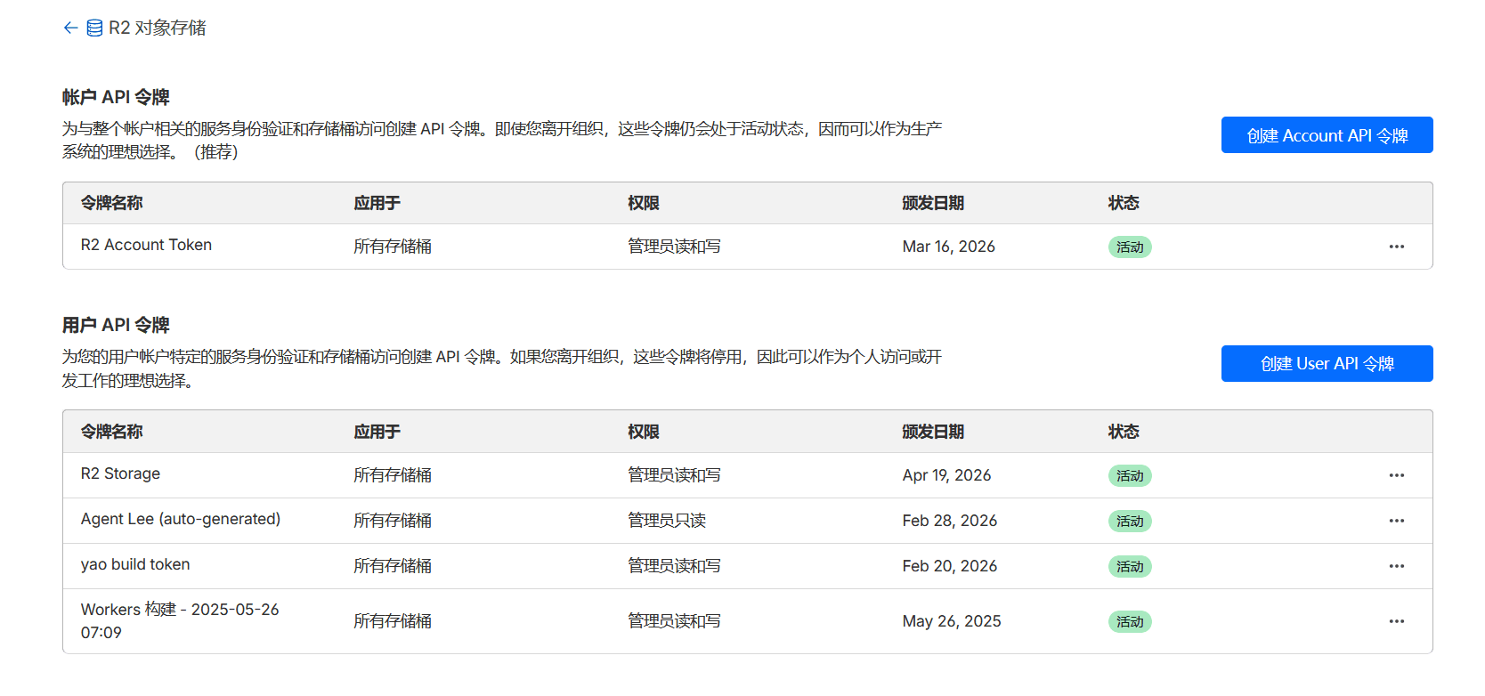
Task: Click Feb 20, 2026 issue date
Action: coord(949,566)
